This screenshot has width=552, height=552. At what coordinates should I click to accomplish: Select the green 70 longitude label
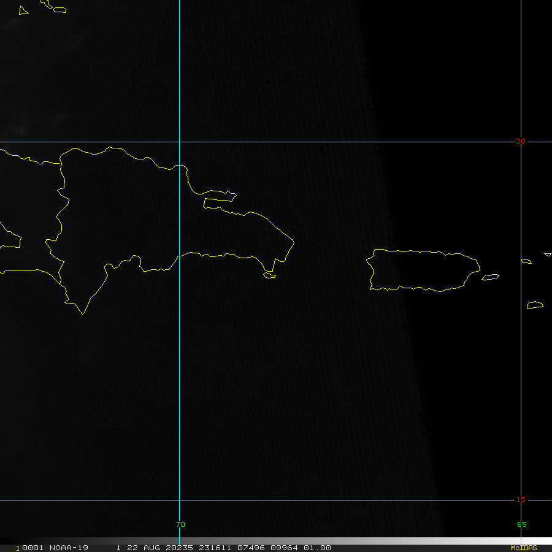180,524
